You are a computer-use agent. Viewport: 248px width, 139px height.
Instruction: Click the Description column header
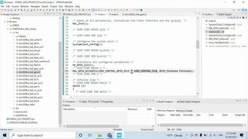pos(95,109)
